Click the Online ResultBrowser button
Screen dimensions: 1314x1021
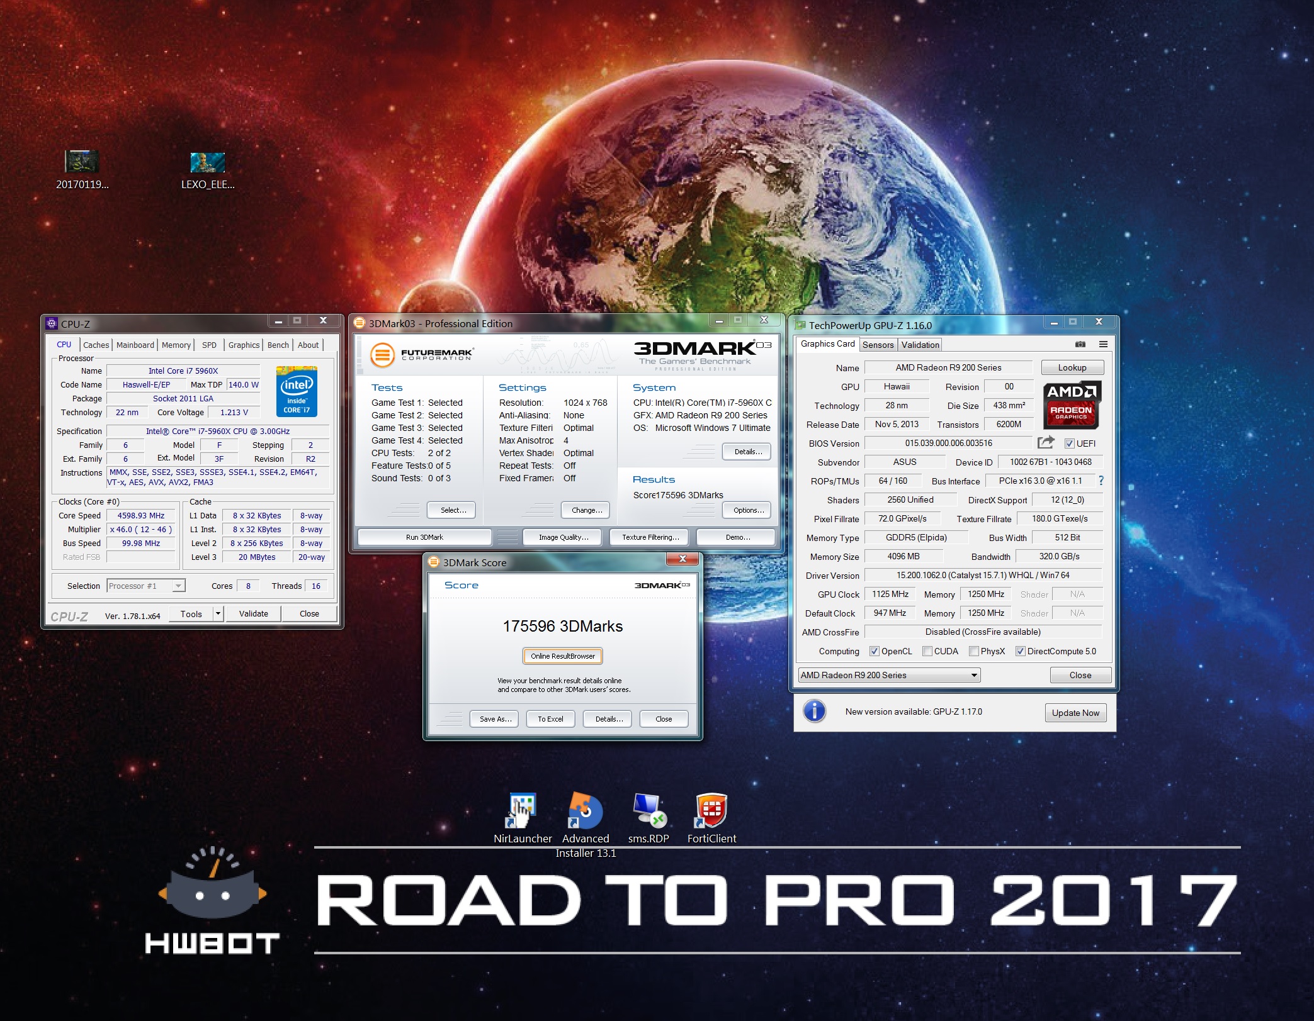coord(563,656)
